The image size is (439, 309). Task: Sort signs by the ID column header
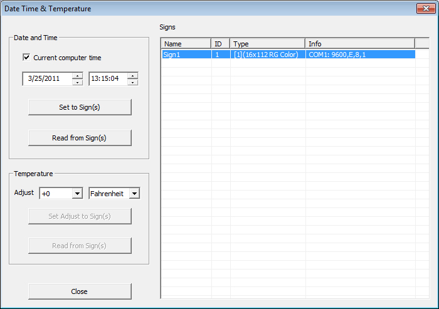coord(221,44)
